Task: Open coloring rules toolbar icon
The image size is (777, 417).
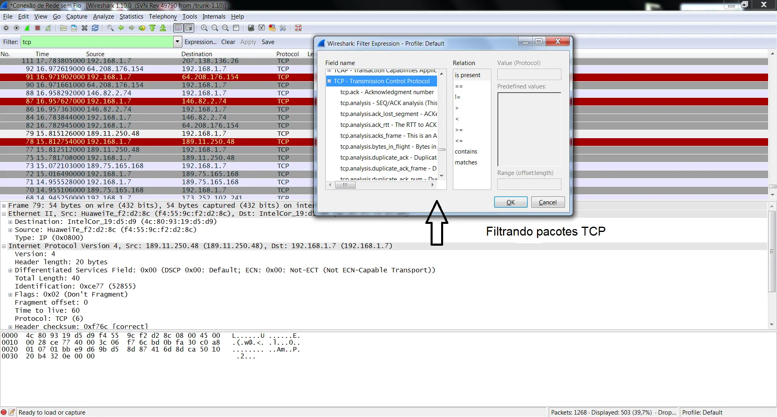Action: pyautogui.click(x=272, y=28)
